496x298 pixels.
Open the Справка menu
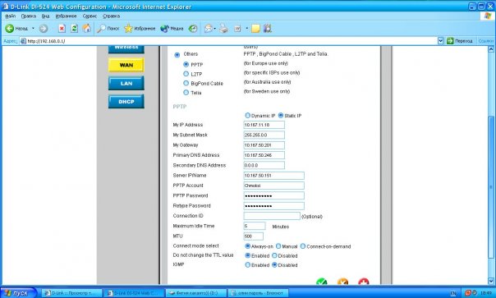pyautogui.click(x=112, y=16)
